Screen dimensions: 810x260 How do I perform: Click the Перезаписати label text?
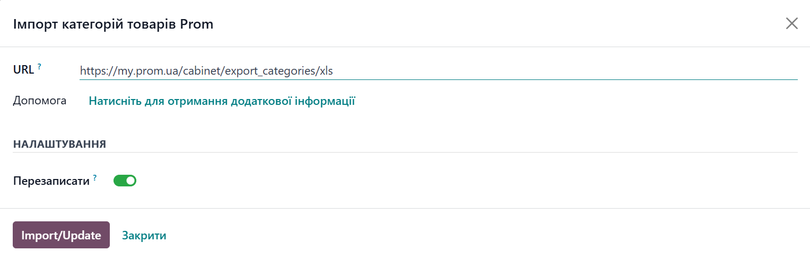pyautogui.click(x=51, y=181)
